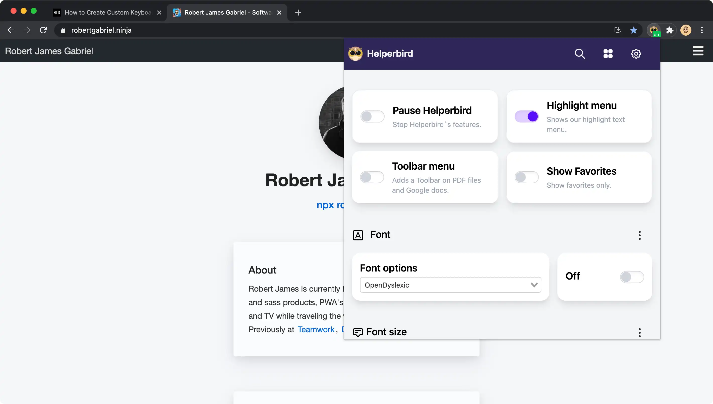Open a new tab with the plus button
The height and width of the screenshot is (404, 713).
[298, 13]
